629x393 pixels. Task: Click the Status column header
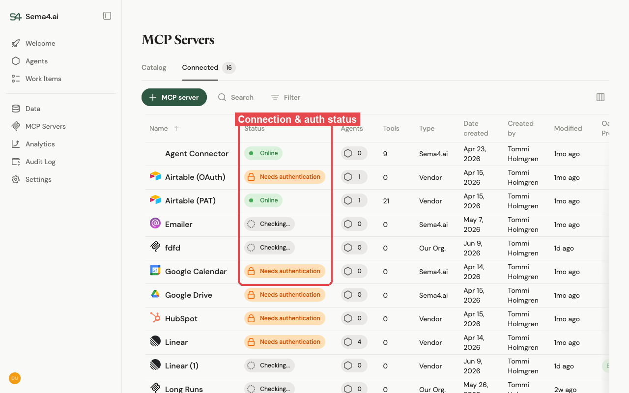coord(255,129)
